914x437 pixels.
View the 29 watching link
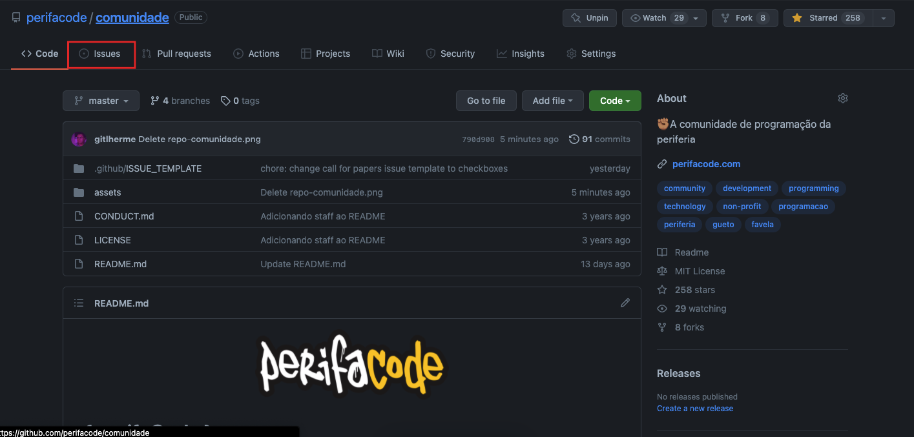click(692, 309)
